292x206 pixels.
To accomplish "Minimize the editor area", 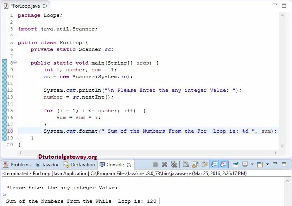I will click(275, 4).
